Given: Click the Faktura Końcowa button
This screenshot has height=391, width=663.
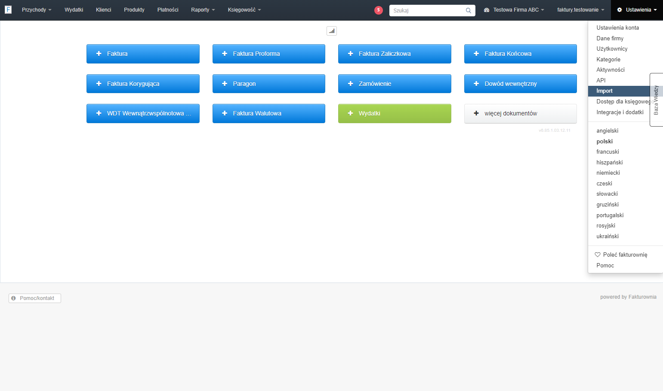Looking at the screenshot, I should pos(521,54).
